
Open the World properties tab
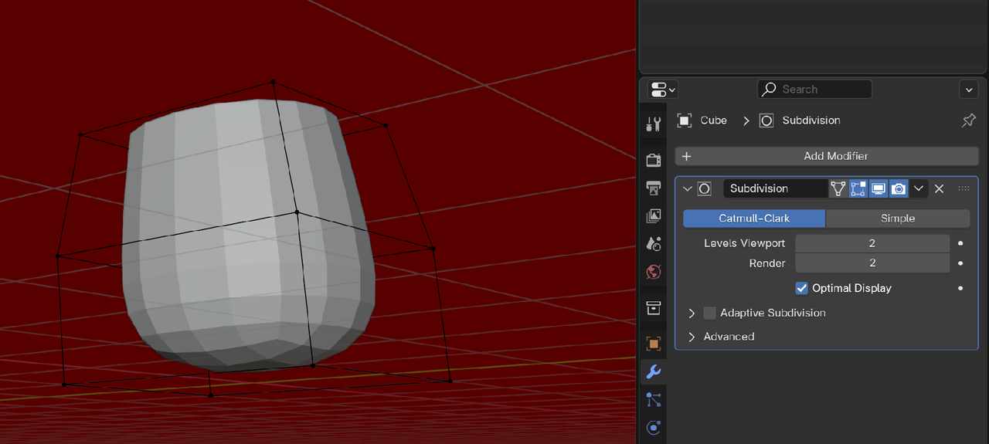[654, 273]
